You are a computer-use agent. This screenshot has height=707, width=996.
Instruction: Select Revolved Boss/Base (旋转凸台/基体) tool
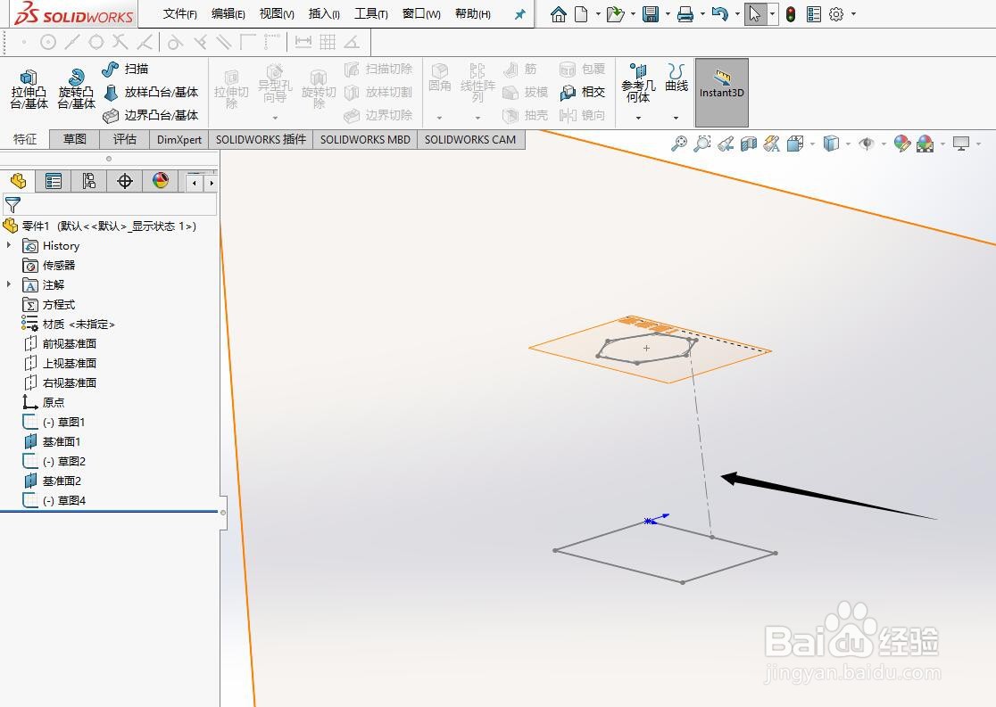(x=76, y=89)
